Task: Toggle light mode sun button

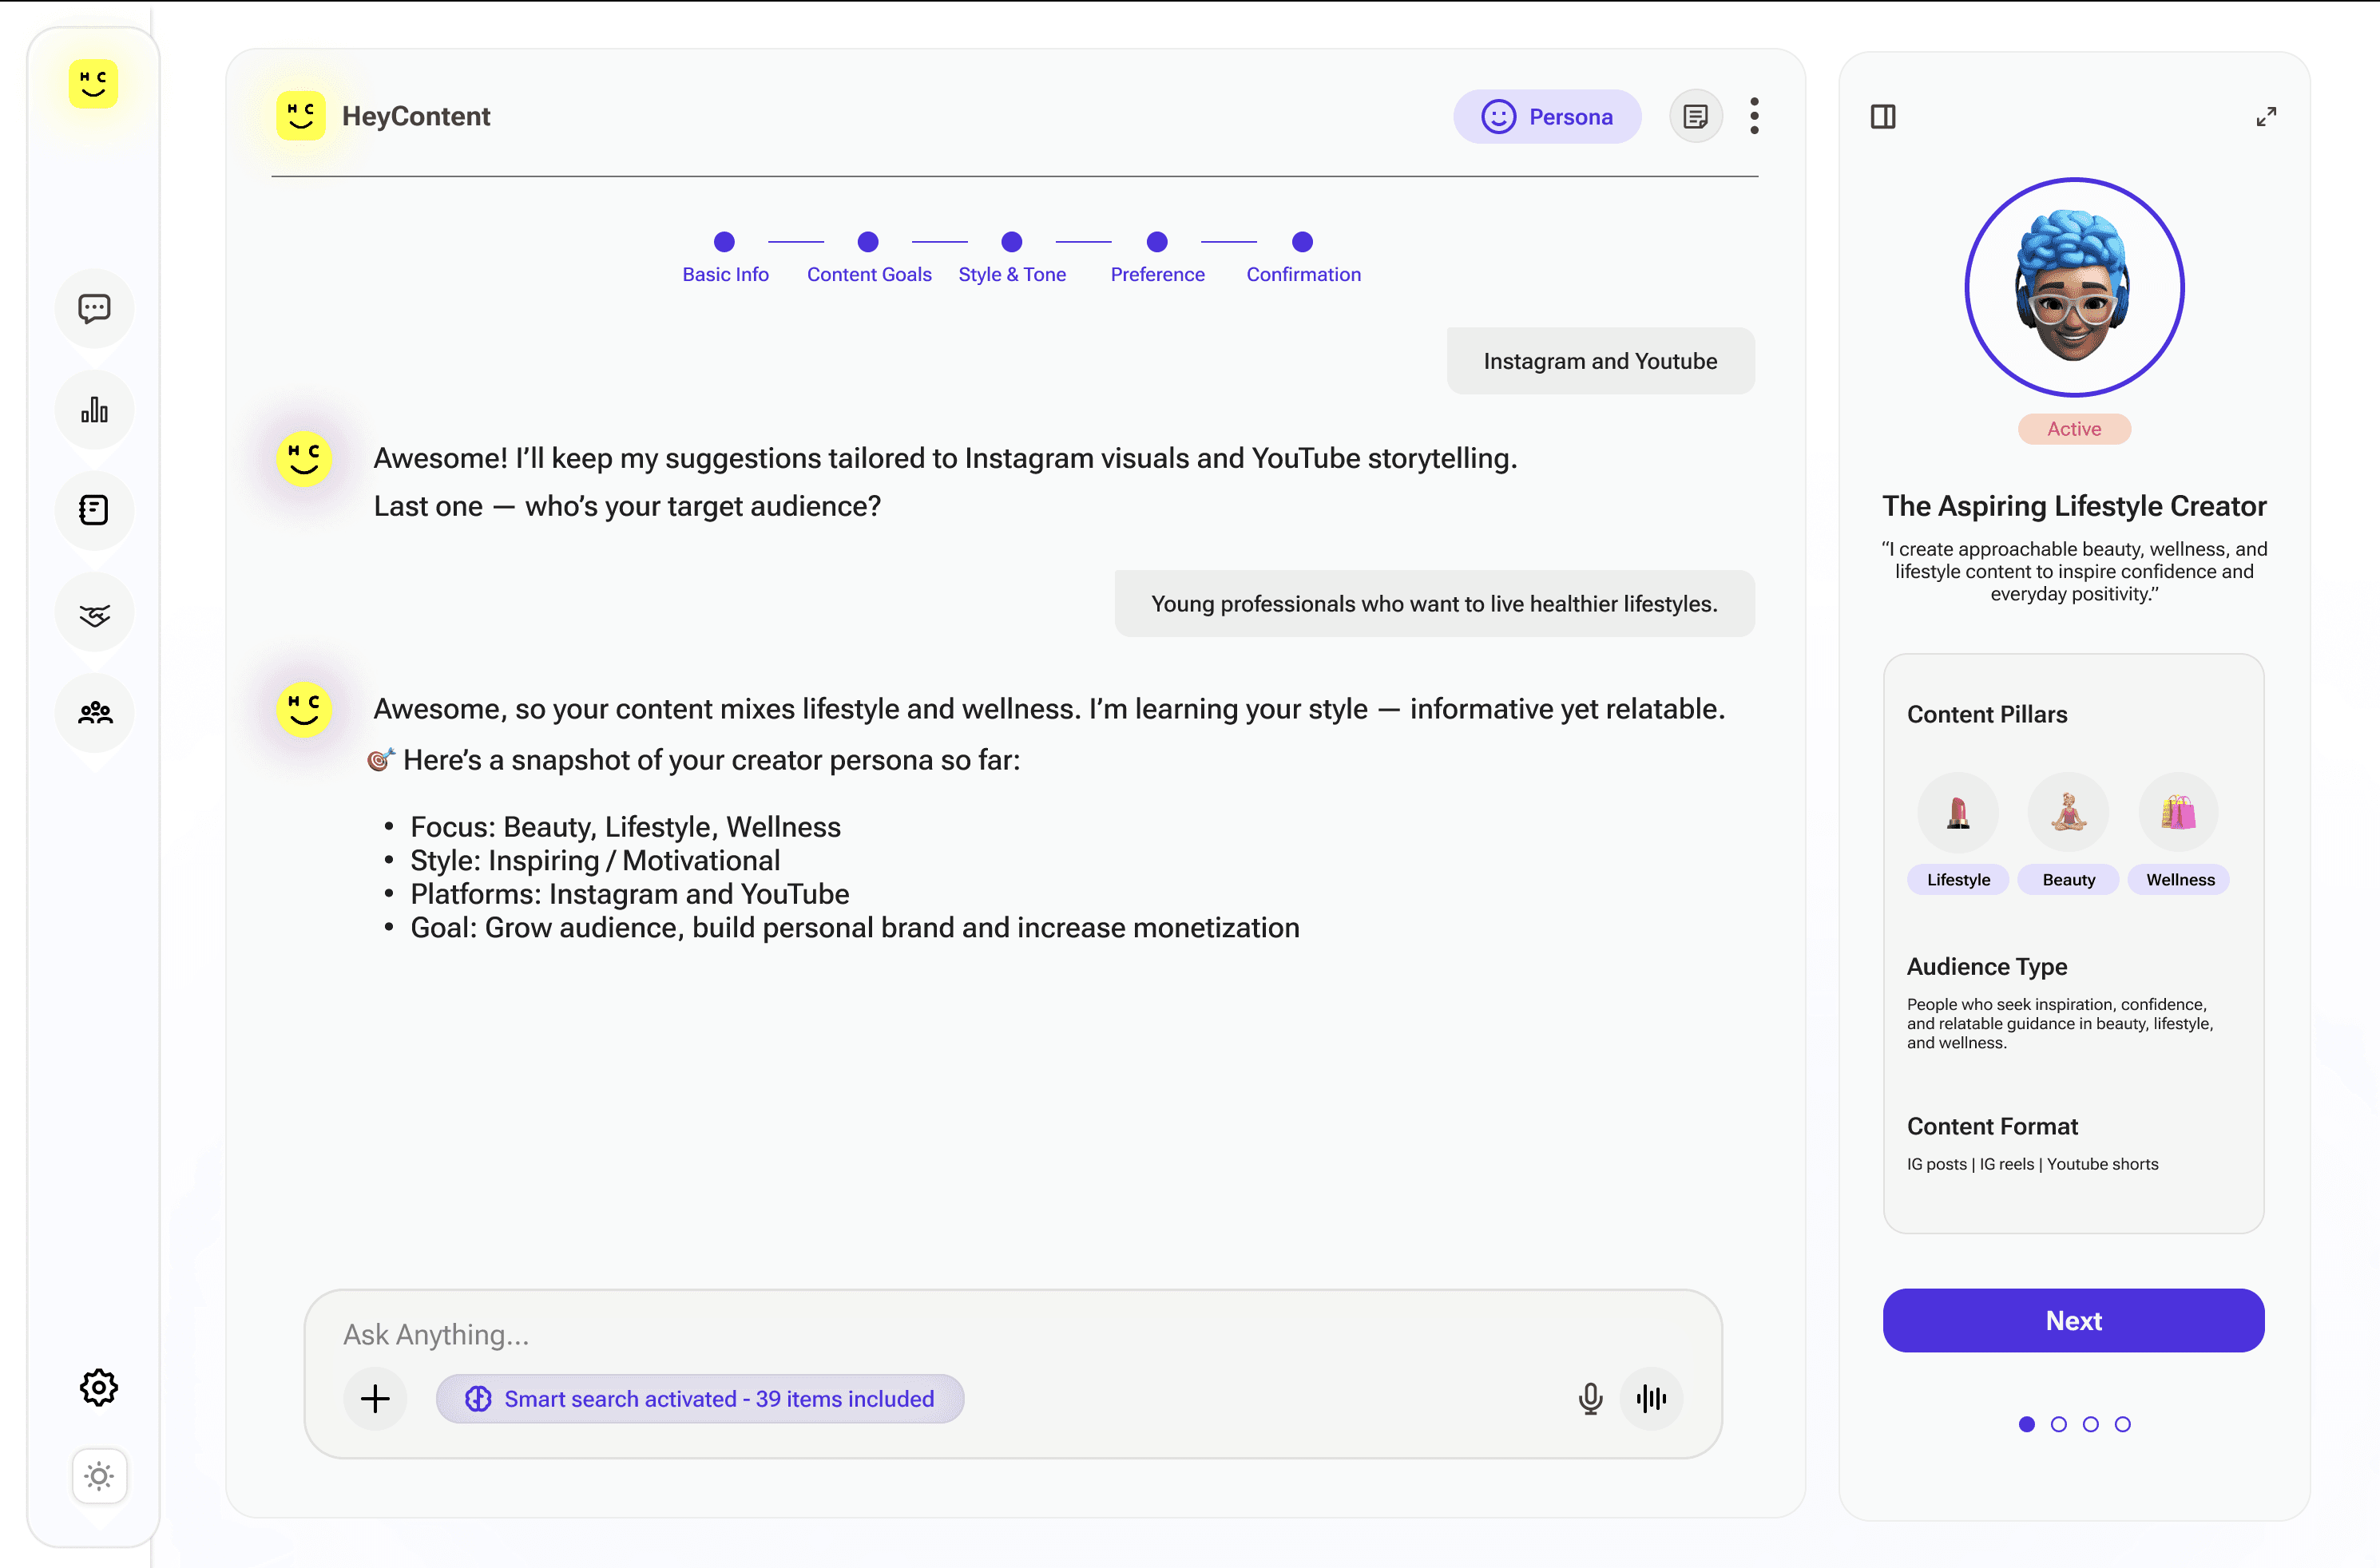Action: [x=99, y=1476]
